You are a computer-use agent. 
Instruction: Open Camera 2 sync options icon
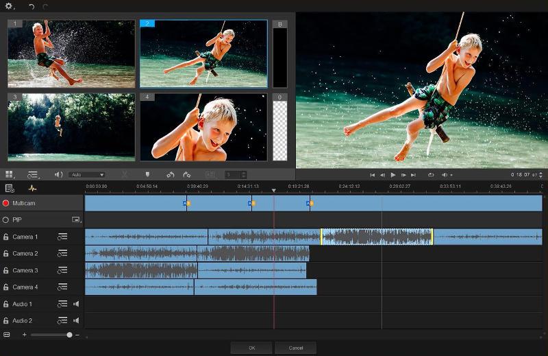click(62, 253)
